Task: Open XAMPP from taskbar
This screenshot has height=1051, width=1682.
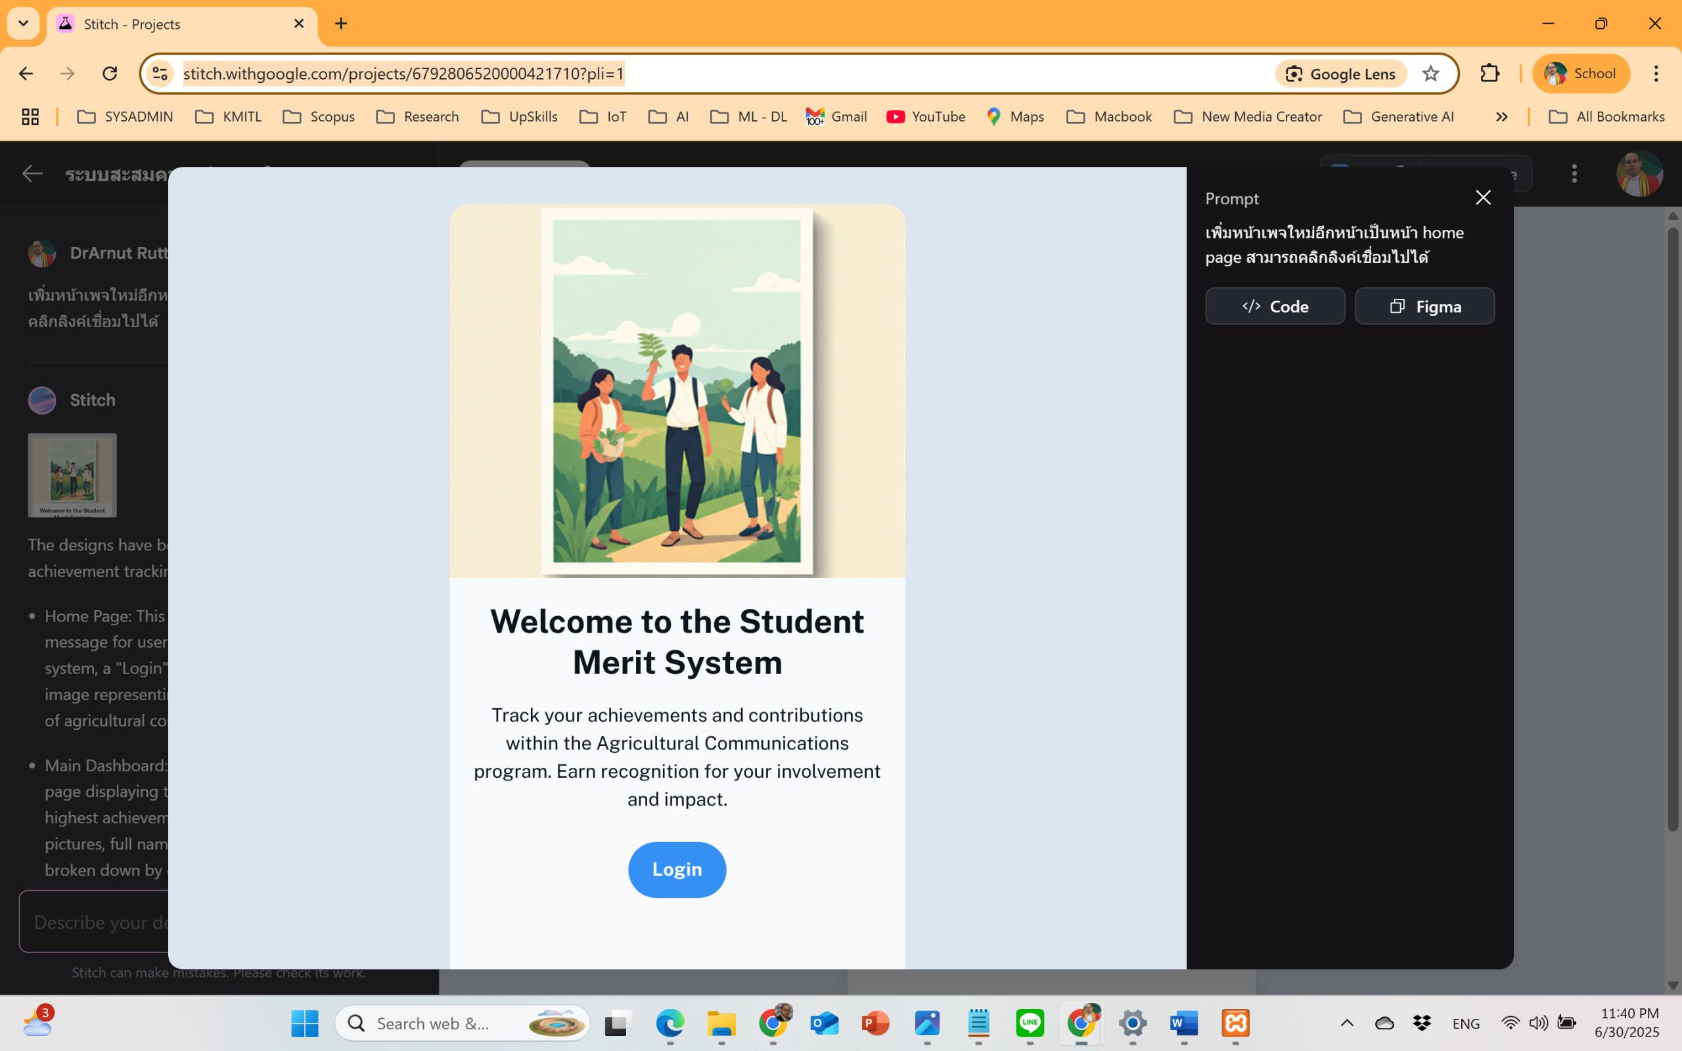Action: click(x=1236, y=1023)
